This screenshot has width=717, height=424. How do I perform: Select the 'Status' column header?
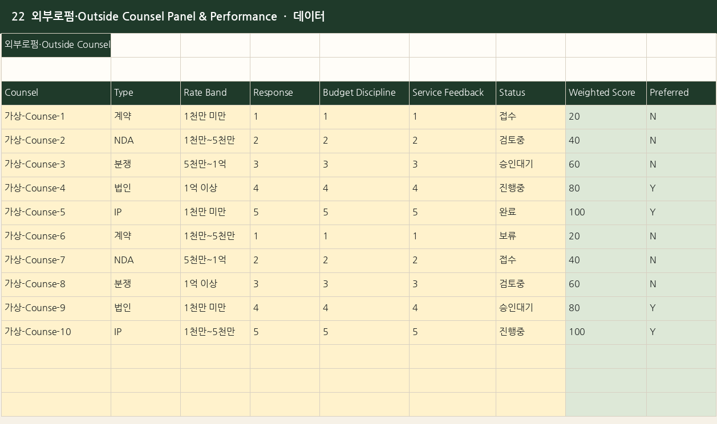[530, 93]
